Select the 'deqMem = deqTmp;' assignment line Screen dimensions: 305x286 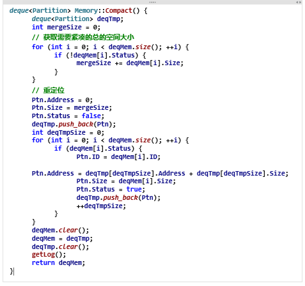pos(62,239)
